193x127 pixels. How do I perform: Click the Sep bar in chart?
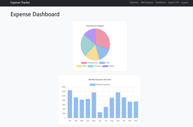pyautogui.click(x=118, y=105)
